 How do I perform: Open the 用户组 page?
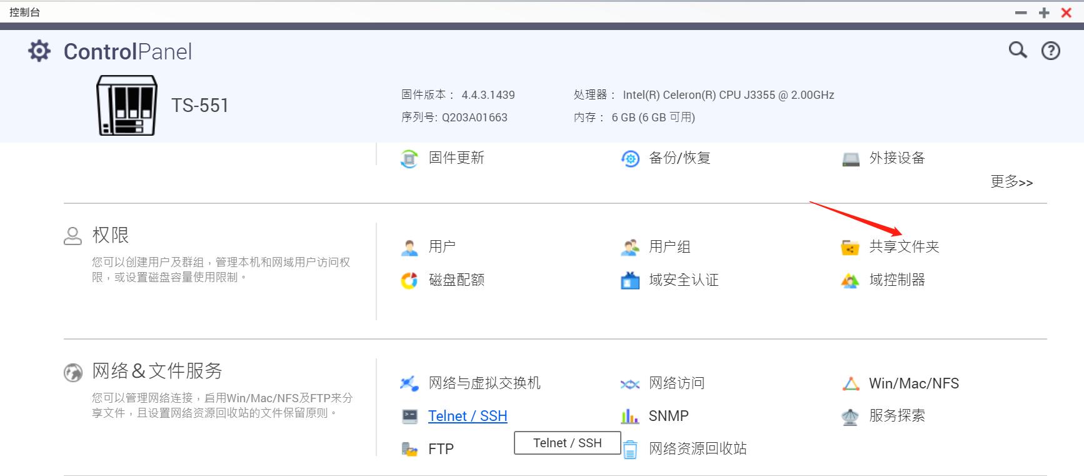point(670,246)
